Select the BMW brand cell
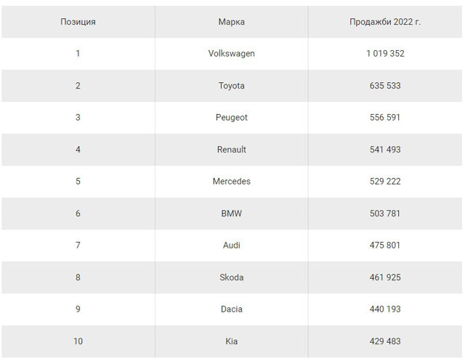Image resolution: width=465 pixels, height=361 pixels. (x=231, y=214)
